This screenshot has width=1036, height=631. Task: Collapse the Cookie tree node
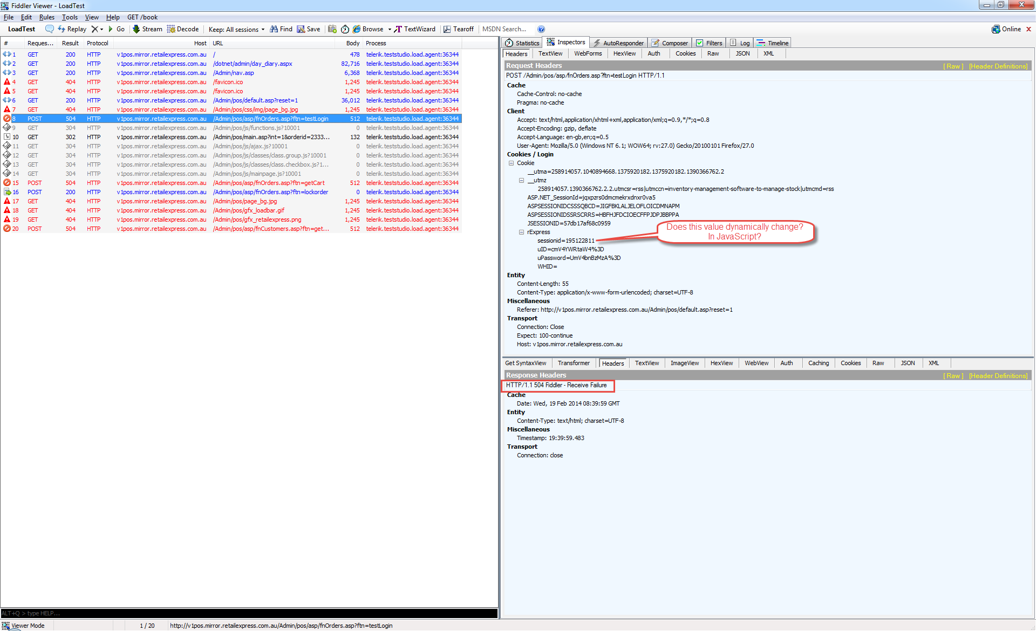tap(511, 163)
